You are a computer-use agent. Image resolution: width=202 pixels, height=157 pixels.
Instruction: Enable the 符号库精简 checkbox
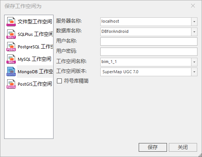pos(60,81)
